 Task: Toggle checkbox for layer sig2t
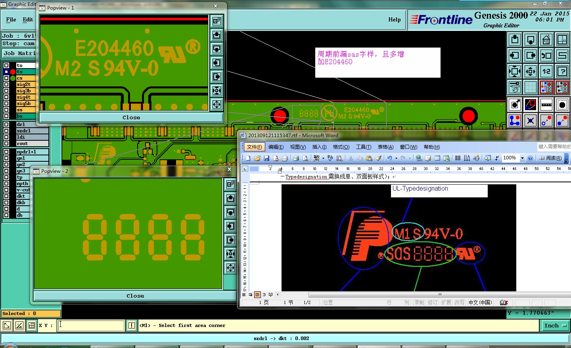click(6, 84)
